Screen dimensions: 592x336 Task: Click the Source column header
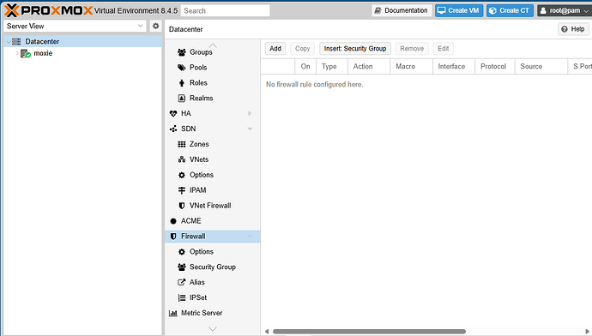click(x=541, y=66)
